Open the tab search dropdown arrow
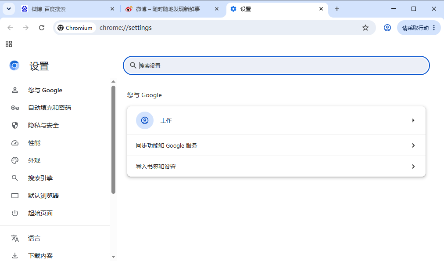 pyautogui.click(x=9, y=9)
